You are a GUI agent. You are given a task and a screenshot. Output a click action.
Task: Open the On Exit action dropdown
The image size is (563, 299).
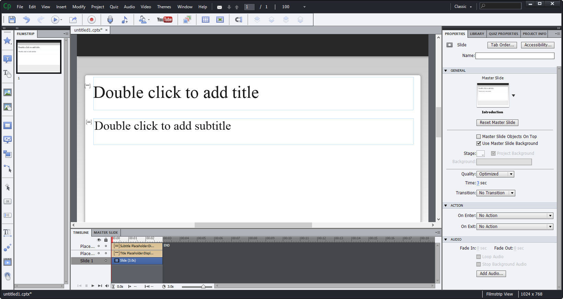[515, 227]
